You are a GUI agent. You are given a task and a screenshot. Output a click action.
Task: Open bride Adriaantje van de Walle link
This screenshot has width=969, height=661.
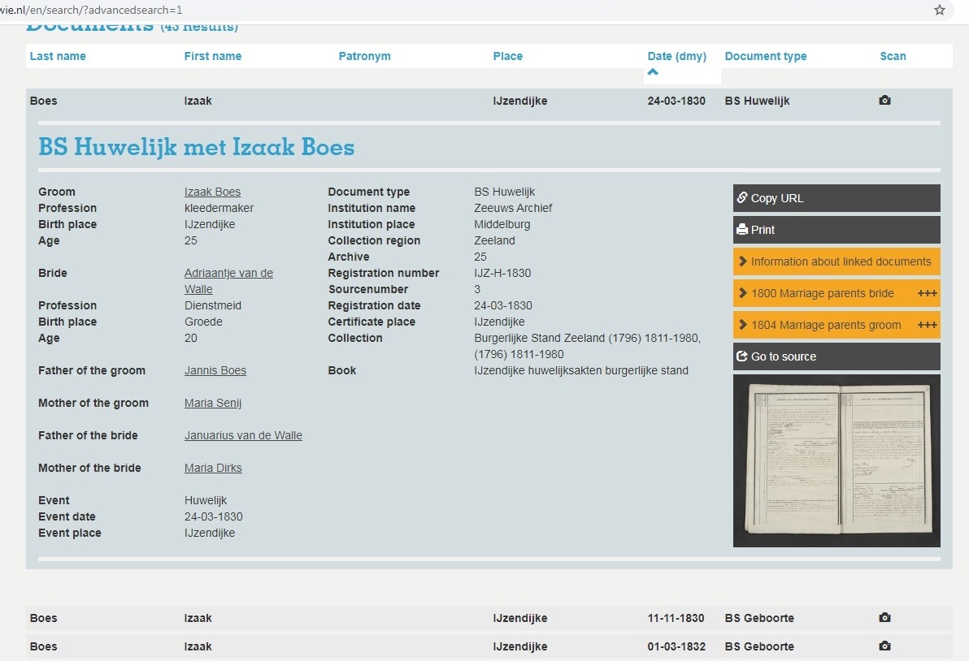tap(228, 274)
